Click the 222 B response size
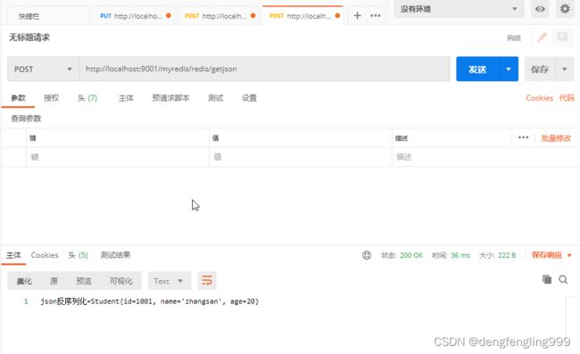Screen dimensions: 580x354 [507, 255]
